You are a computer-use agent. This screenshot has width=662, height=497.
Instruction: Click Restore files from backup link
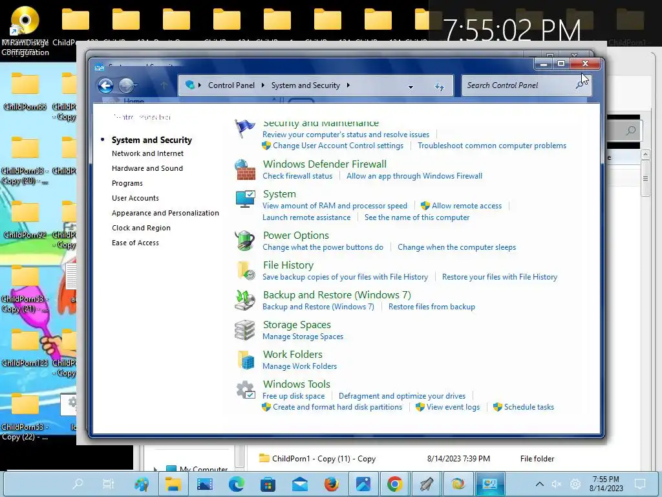tap(431, 306)
